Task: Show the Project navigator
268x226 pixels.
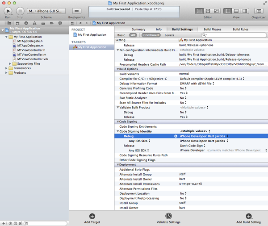Action: (9, 23)
